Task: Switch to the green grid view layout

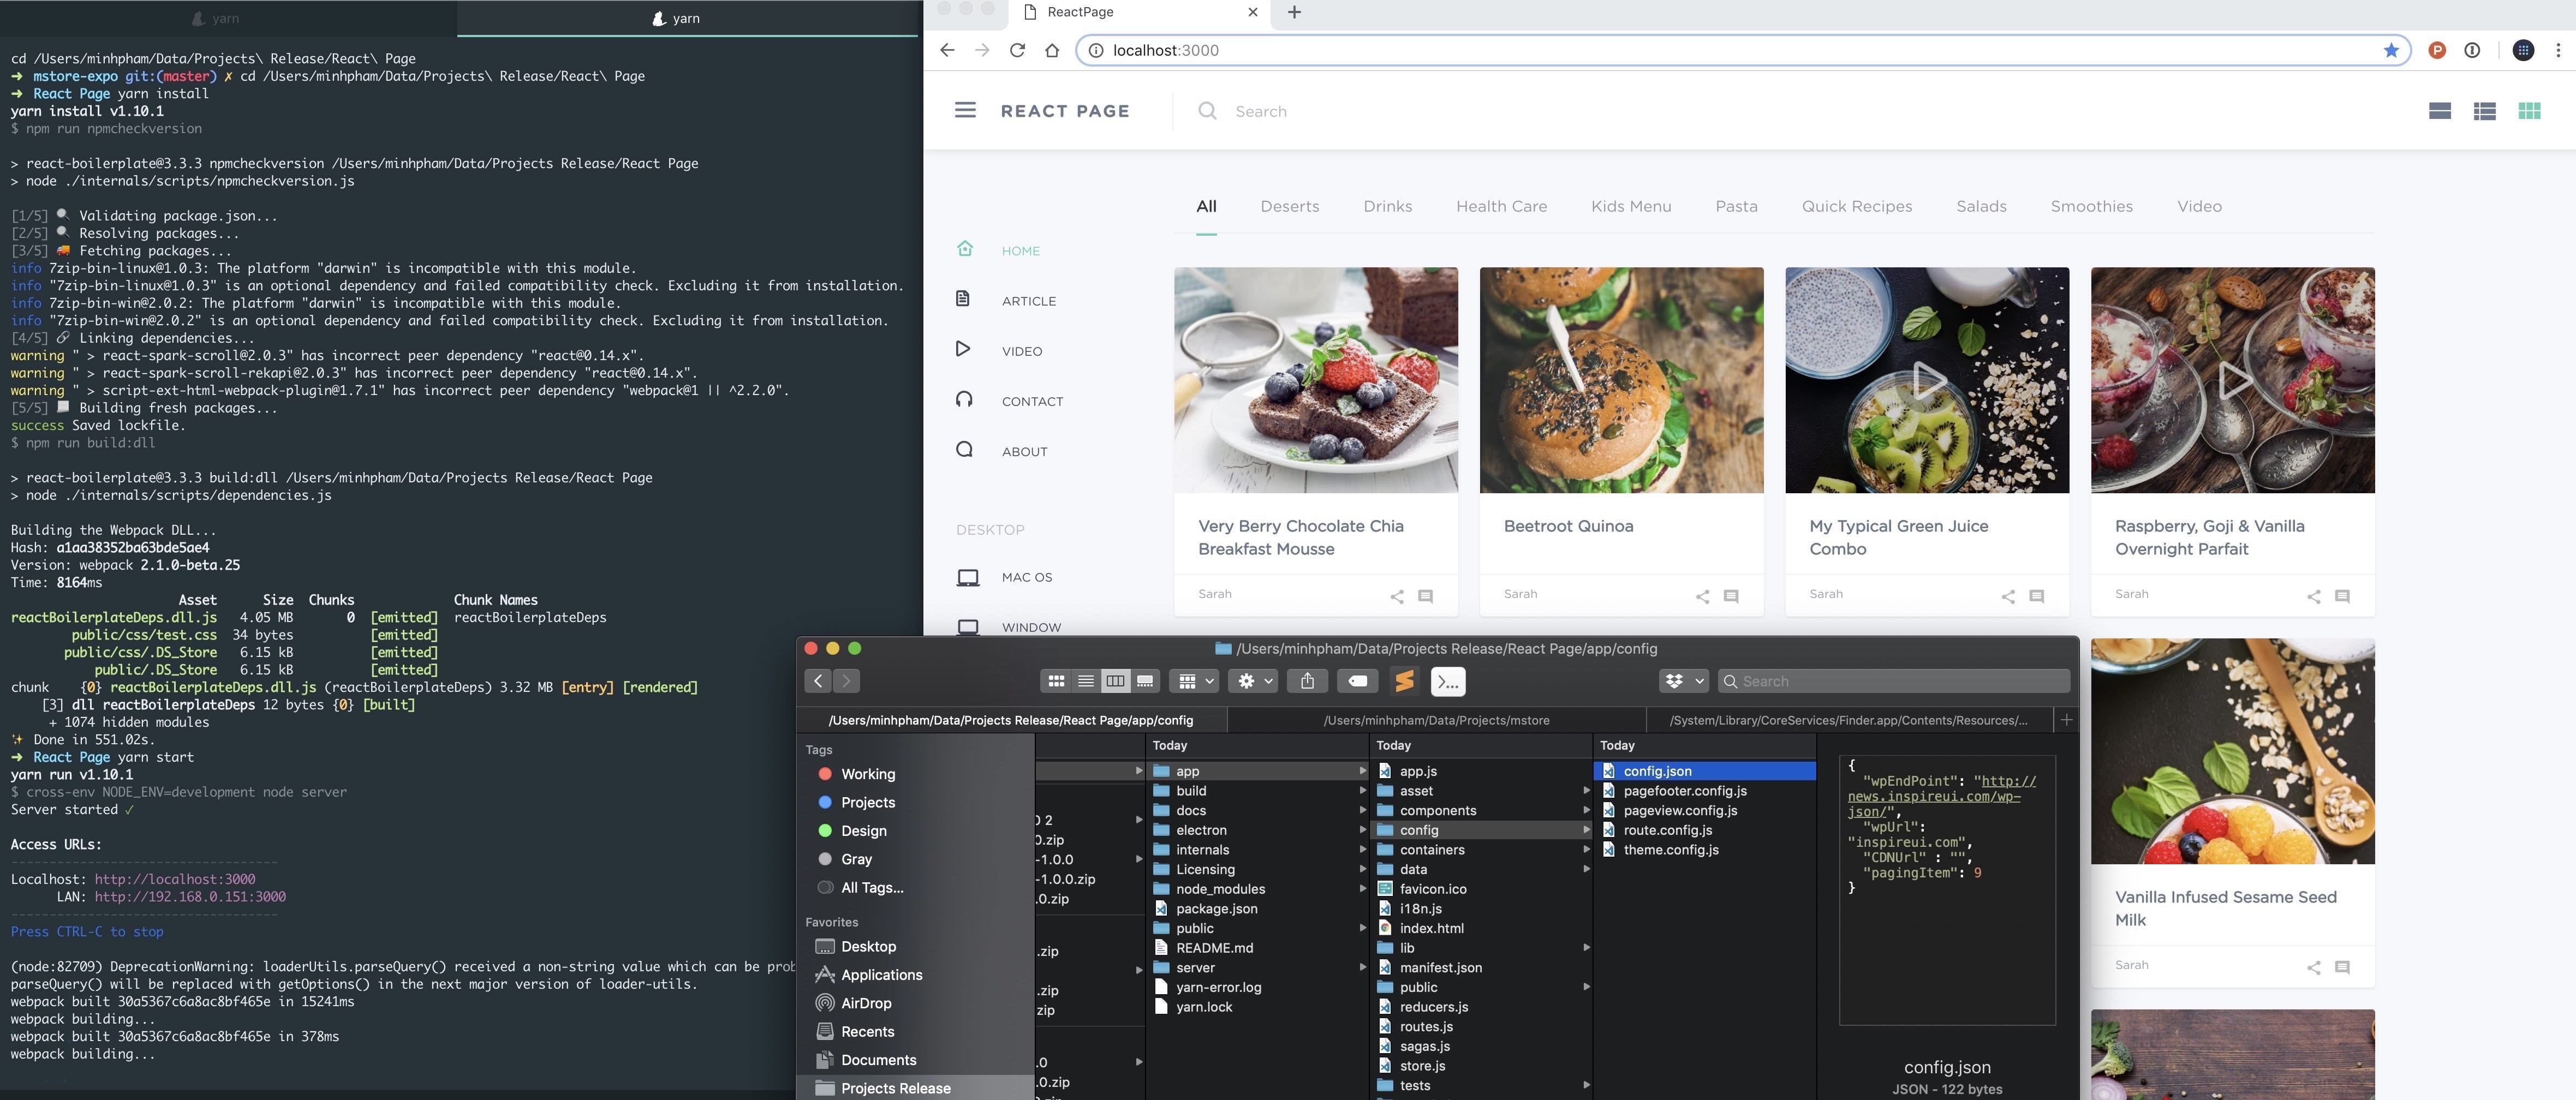Action: point(2529,111)
